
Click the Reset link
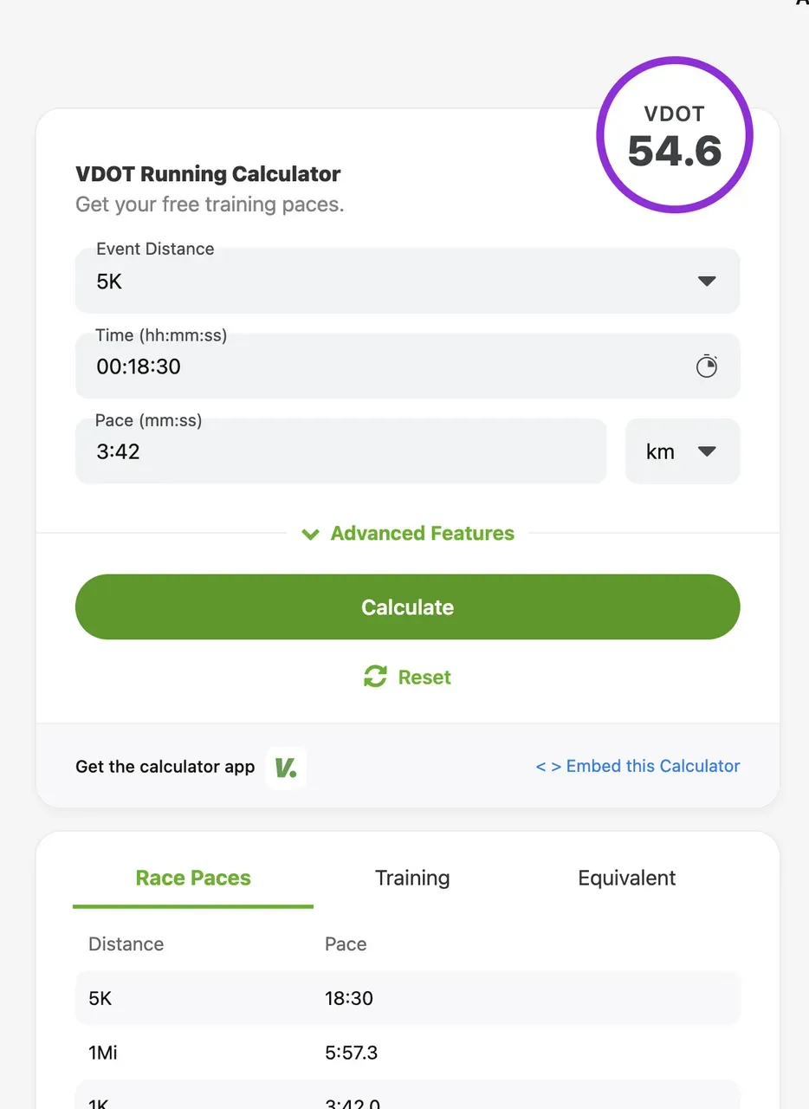point(424,677)
